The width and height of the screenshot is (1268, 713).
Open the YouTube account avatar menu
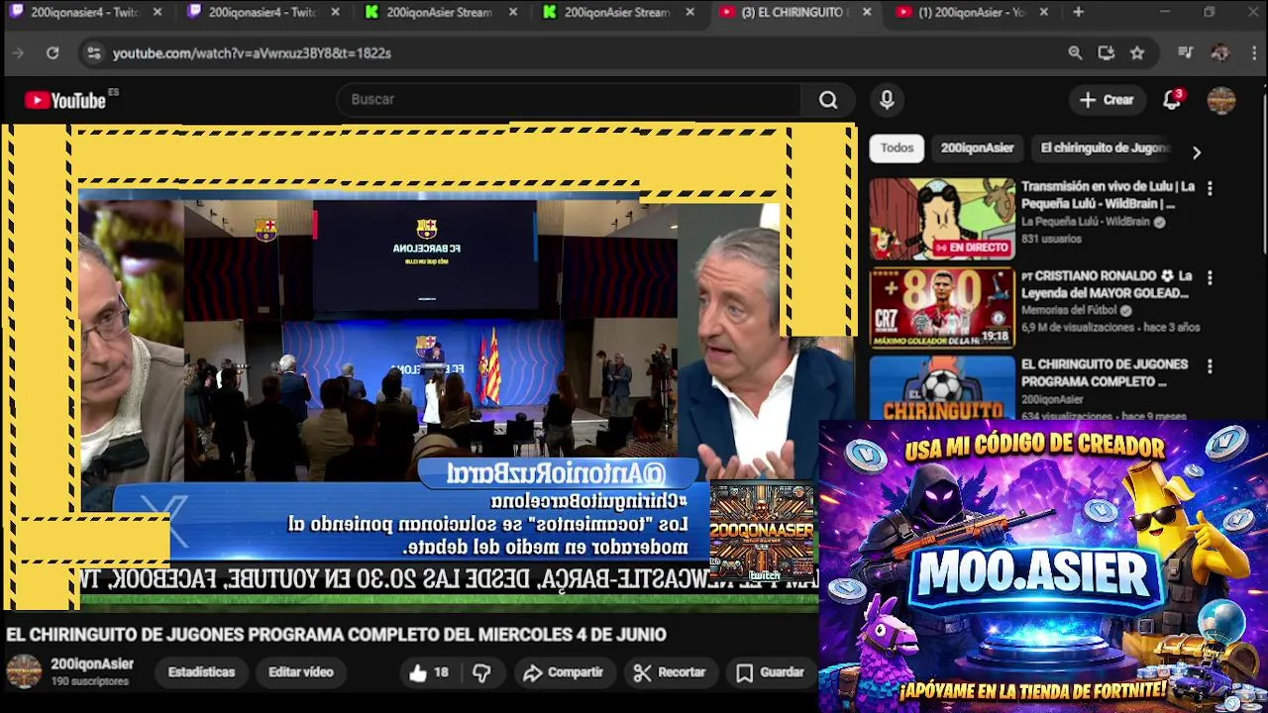1220,100
